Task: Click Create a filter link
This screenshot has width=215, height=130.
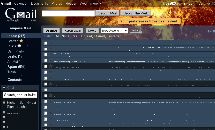Action: 161,15
